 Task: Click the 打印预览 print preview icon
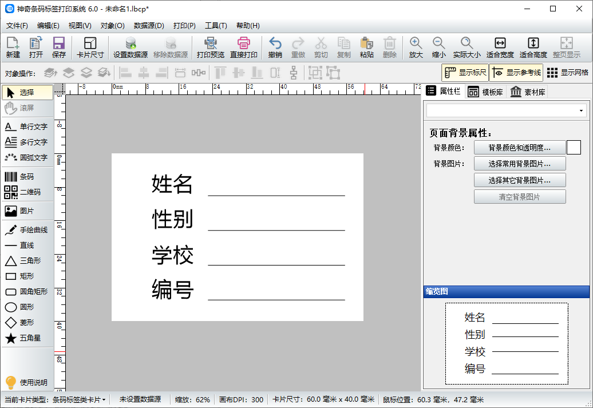pos(210,47)
